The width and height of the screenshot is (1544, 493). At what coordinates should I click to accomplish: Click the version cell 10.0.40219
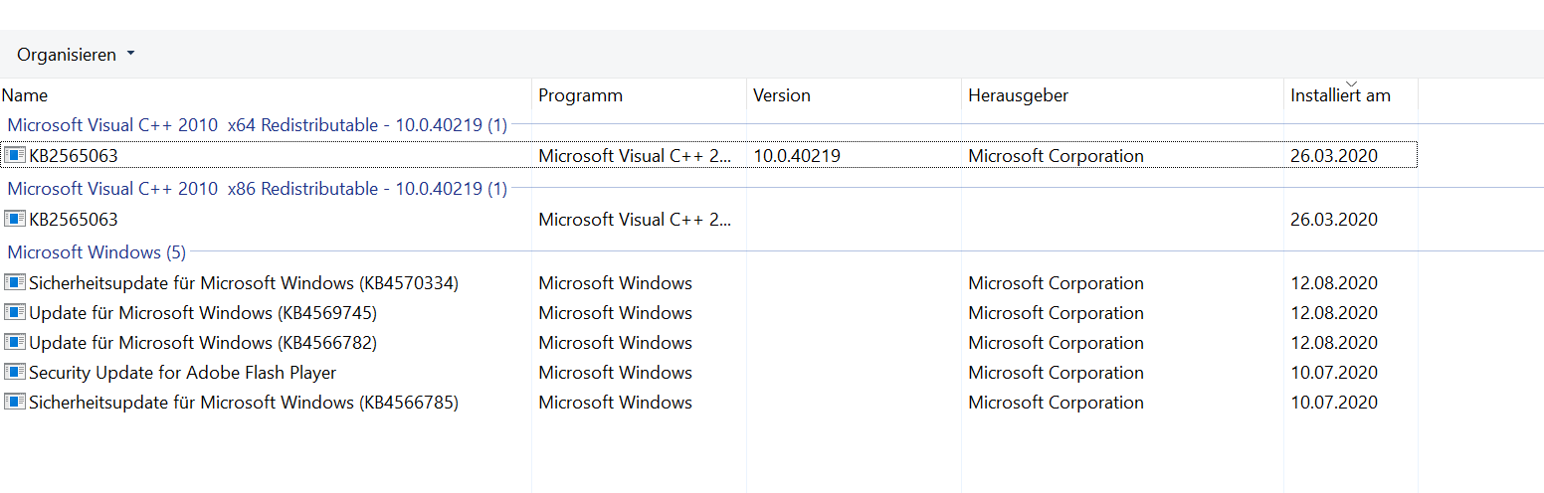[797, 156]
